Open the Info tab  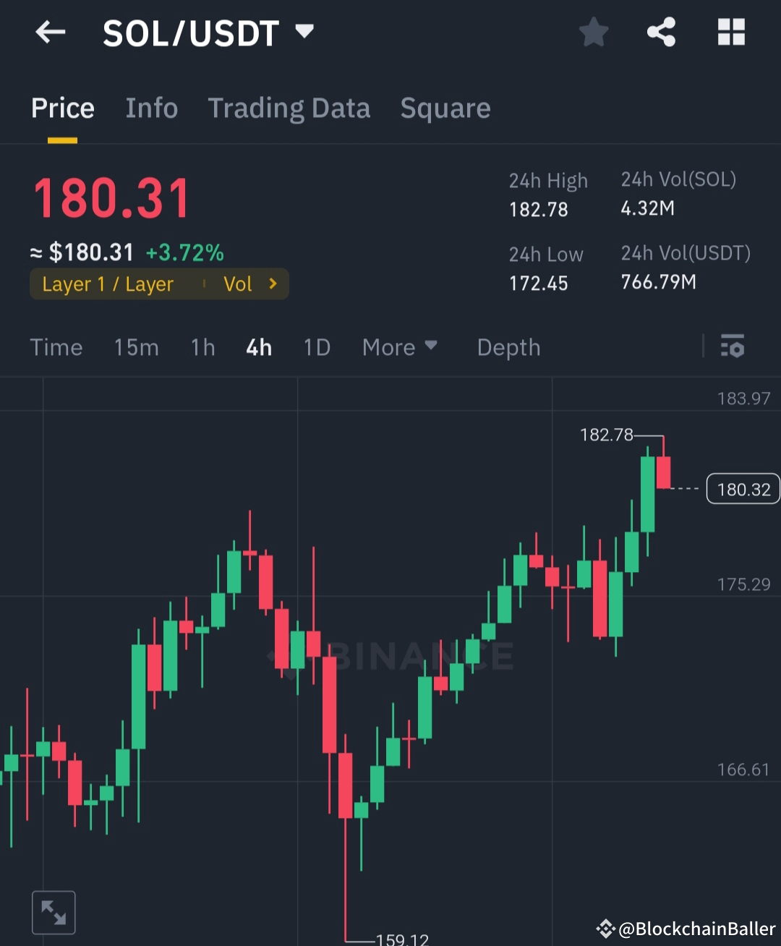tap(152, 108)
